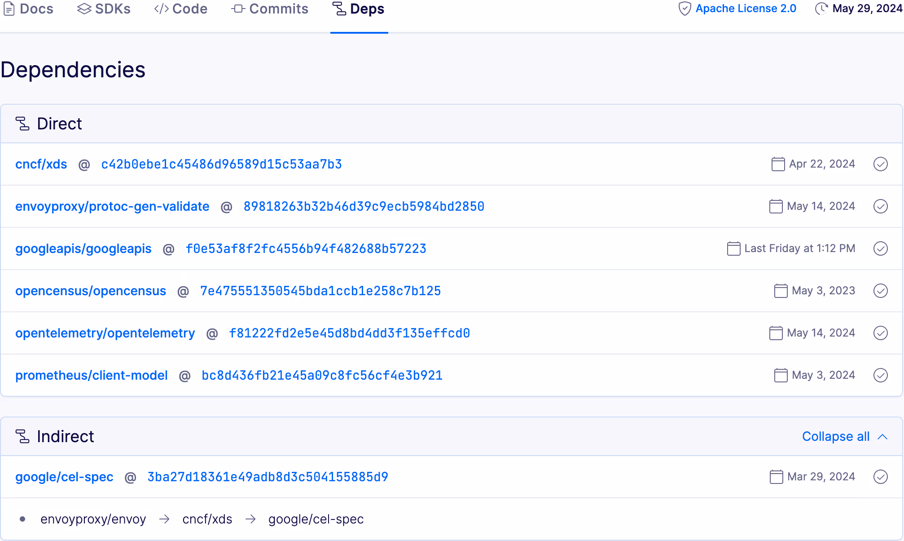Click the Docs document icon
The height and width of the screenshot is (541, 904).
(9, 9)
